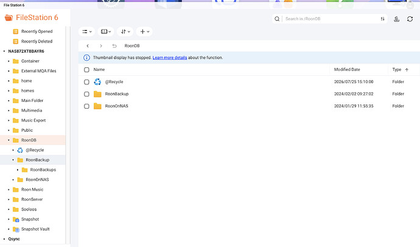Select the RoonBackup file name in list
The width and height of the screenshot is (420, 247).
click(x=117, y=93)
